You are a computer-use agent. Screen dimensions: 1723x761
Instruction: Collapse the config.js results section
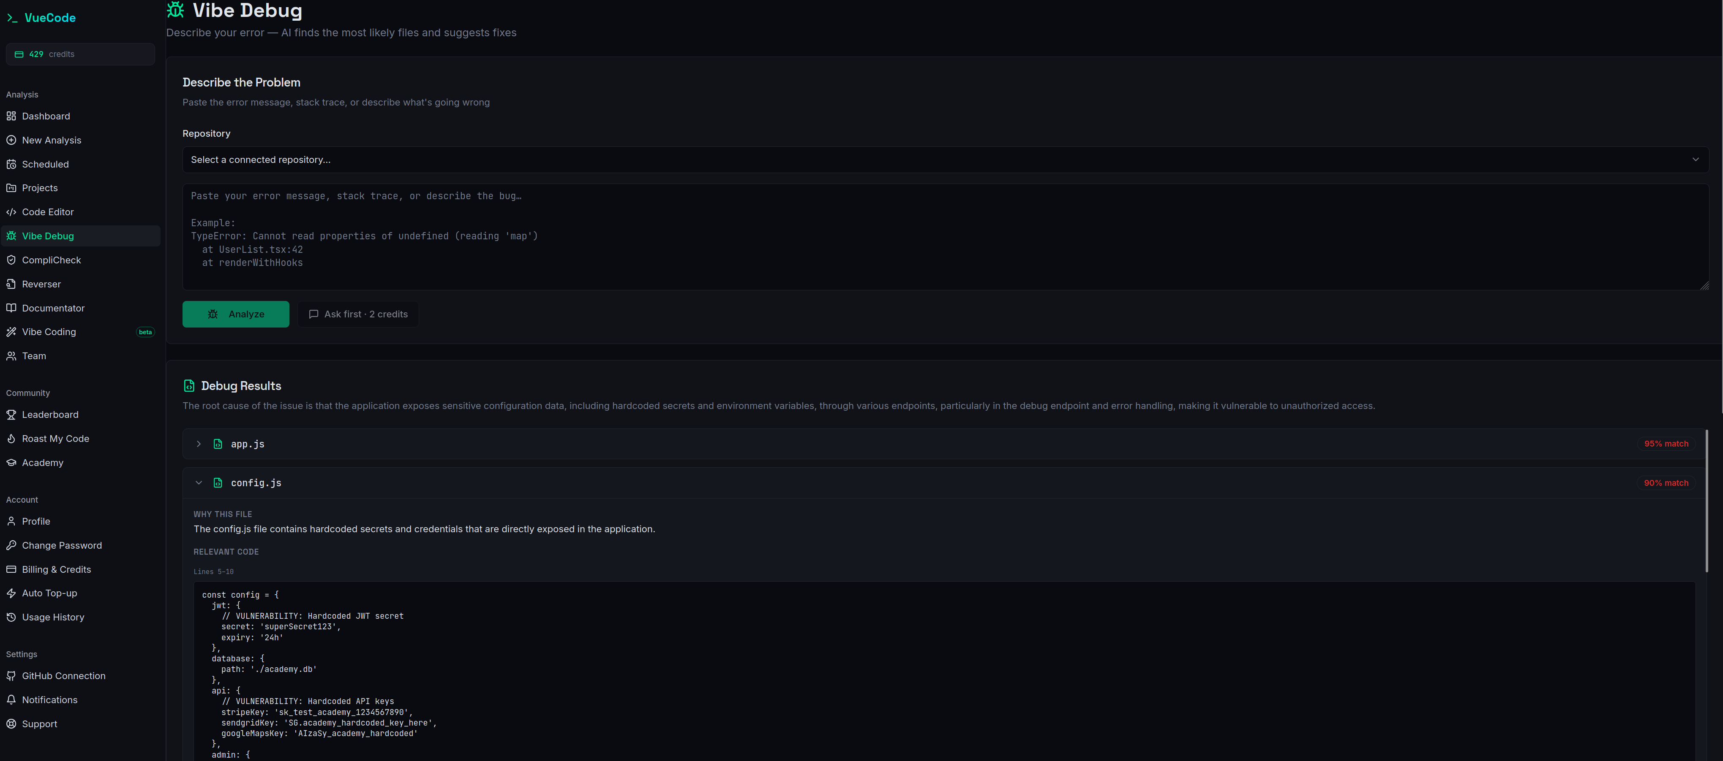(x=199, y=482)
